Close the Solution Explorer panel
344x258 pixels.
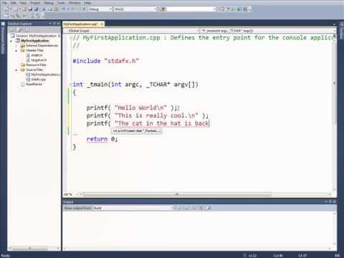point(59,24)
